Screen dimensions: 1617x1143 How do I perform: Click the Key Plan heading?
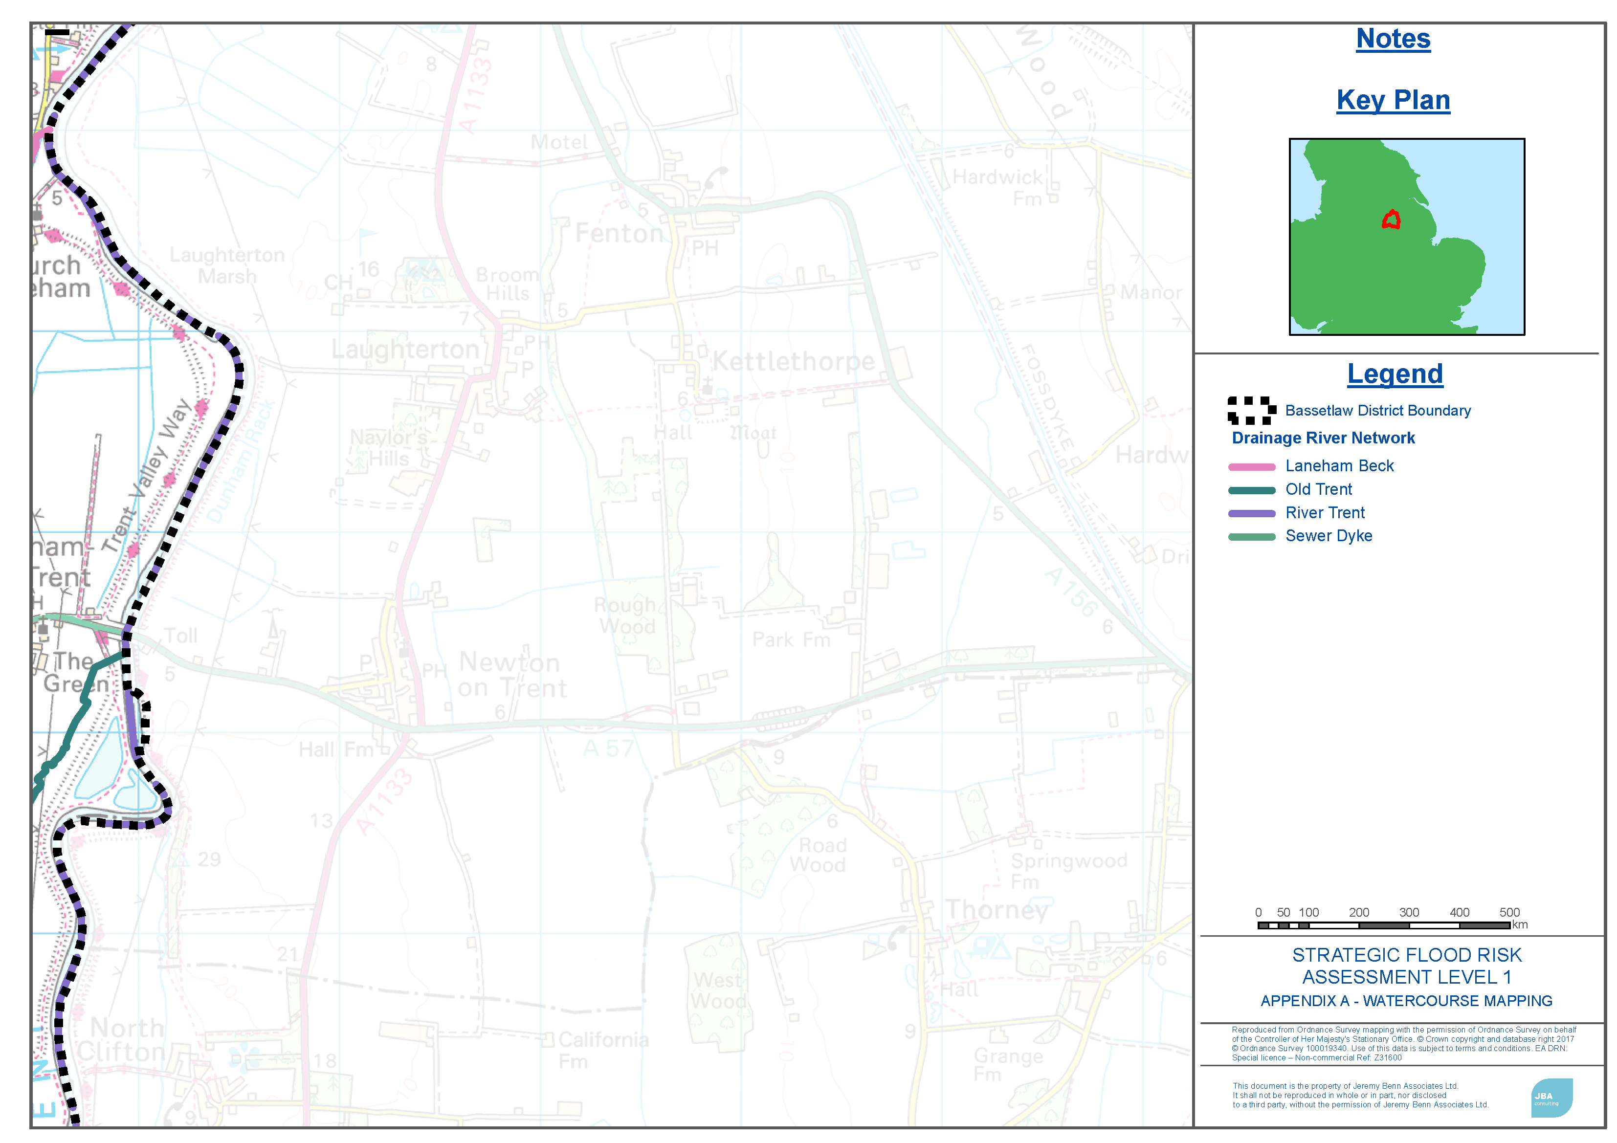1393,100
